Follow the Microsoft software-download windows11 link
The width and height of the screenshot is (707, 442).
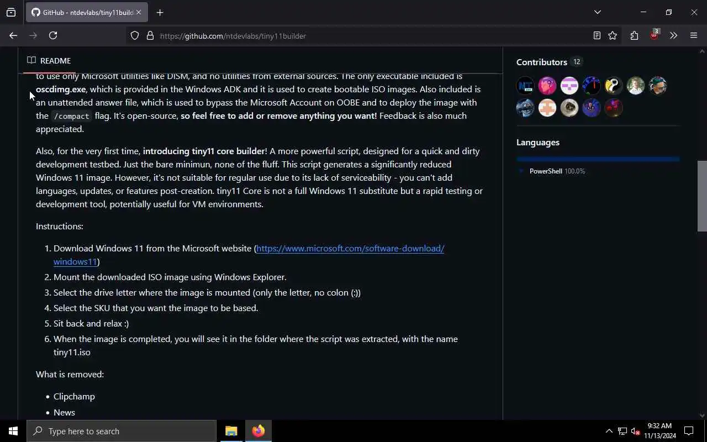coord(350,249)
